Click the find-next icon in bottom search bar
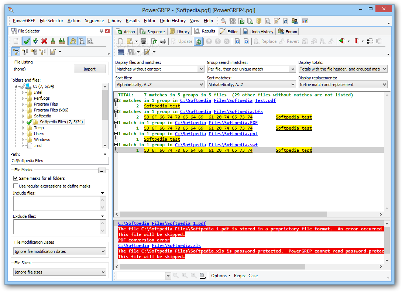This screenshot has height=292, width=402. pos(193,276)
